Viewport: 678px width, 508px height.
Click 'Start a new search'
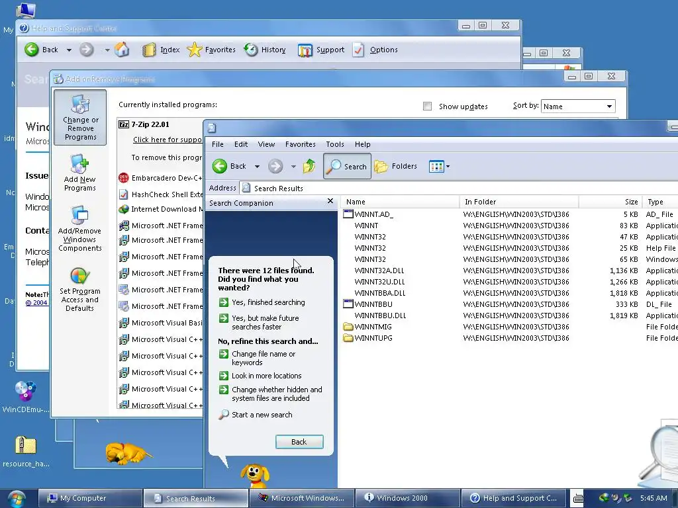[x=256, y=415]
